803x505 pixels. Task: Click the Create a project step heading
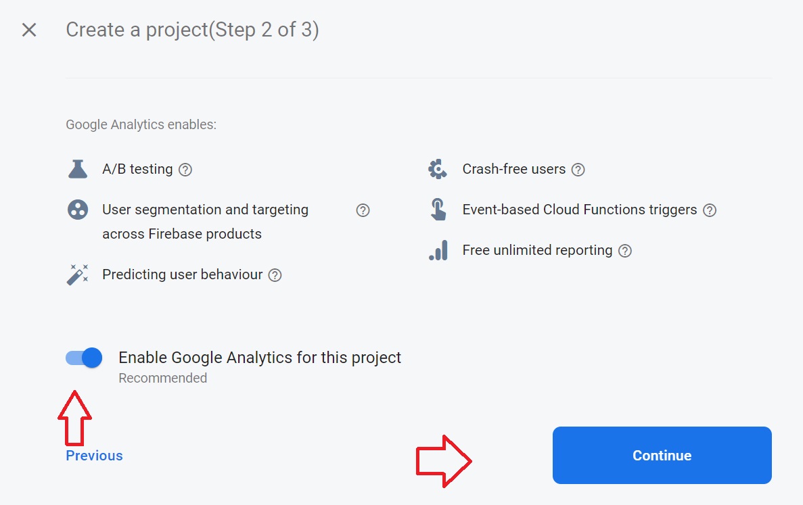192,30
